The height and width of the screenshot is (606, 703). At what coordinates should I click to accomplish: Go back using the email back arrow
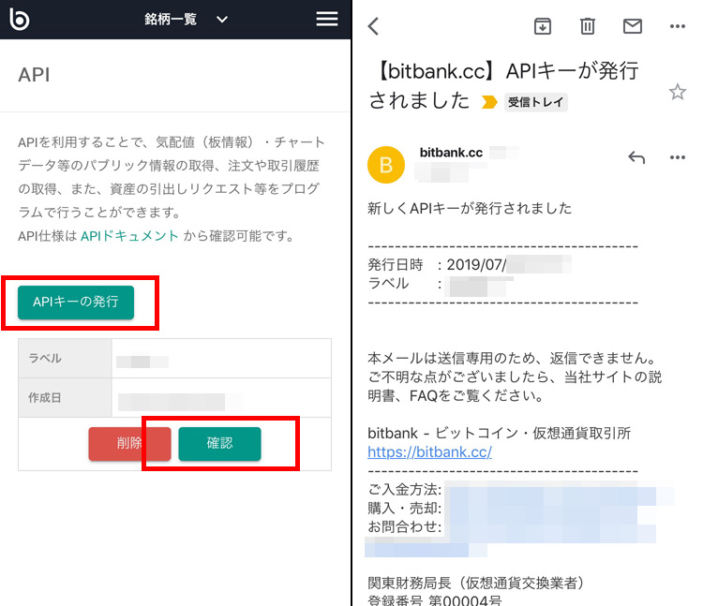[373, 26]
